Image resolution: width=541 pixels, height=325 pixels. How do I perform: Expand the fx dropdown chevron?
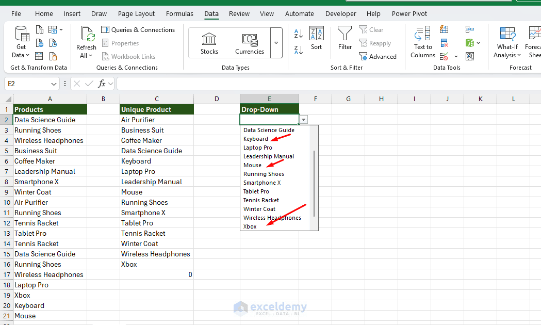[x=111, y=84]
